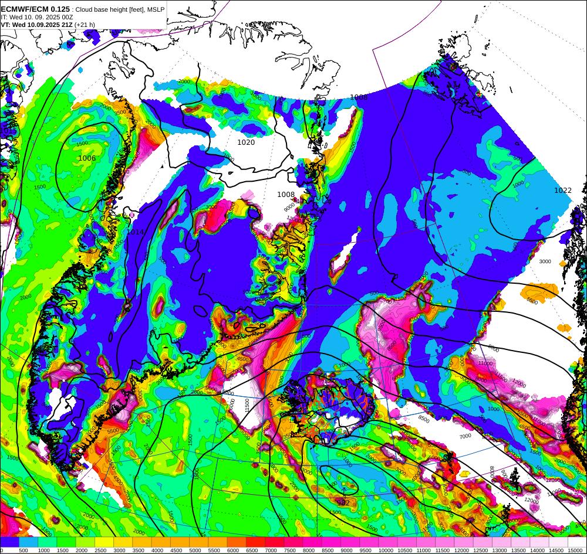Image resolution: width=587 pixels, height=554 pixels.
Task: Click the 1014 isobar label
Action: tap(135, 232)
